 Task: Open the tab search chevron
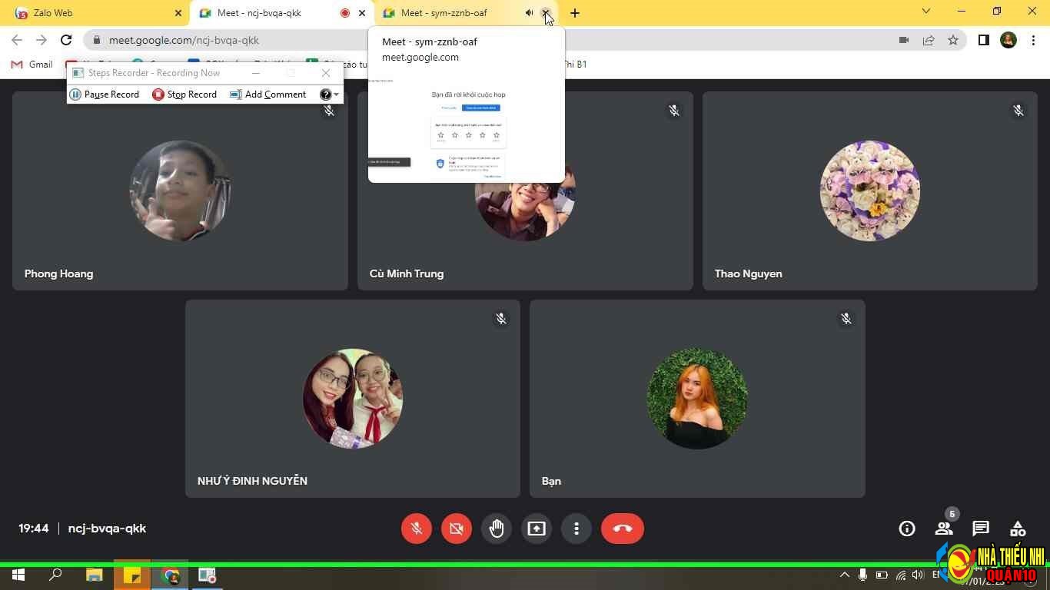[x=925, y=12]
